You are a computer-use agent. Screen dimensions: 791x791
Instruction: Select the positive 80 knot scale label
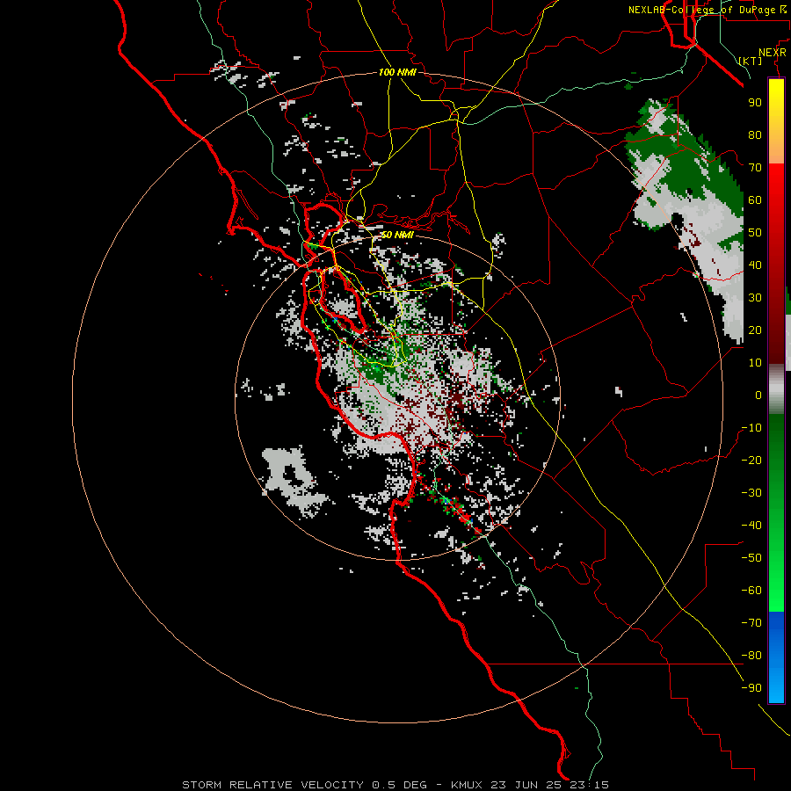tap(755, 135)
